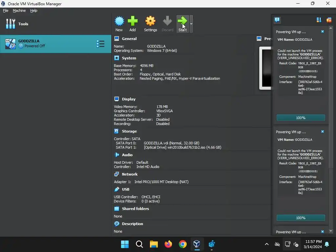
Task: Launch Firefox from the taskbar
Action: 168,244
